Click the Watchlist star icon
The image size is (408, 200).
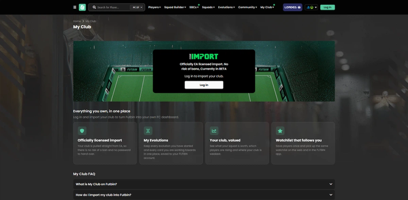point(280,131)
